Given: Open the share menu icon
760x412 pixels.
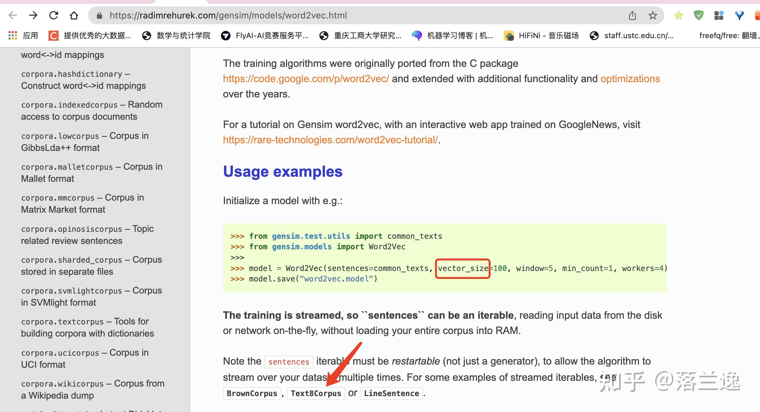Looking at the screenshot, I should 632,15.
